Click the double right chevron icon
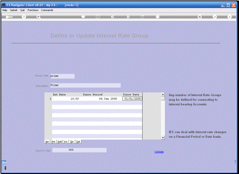 coord(128,17)
